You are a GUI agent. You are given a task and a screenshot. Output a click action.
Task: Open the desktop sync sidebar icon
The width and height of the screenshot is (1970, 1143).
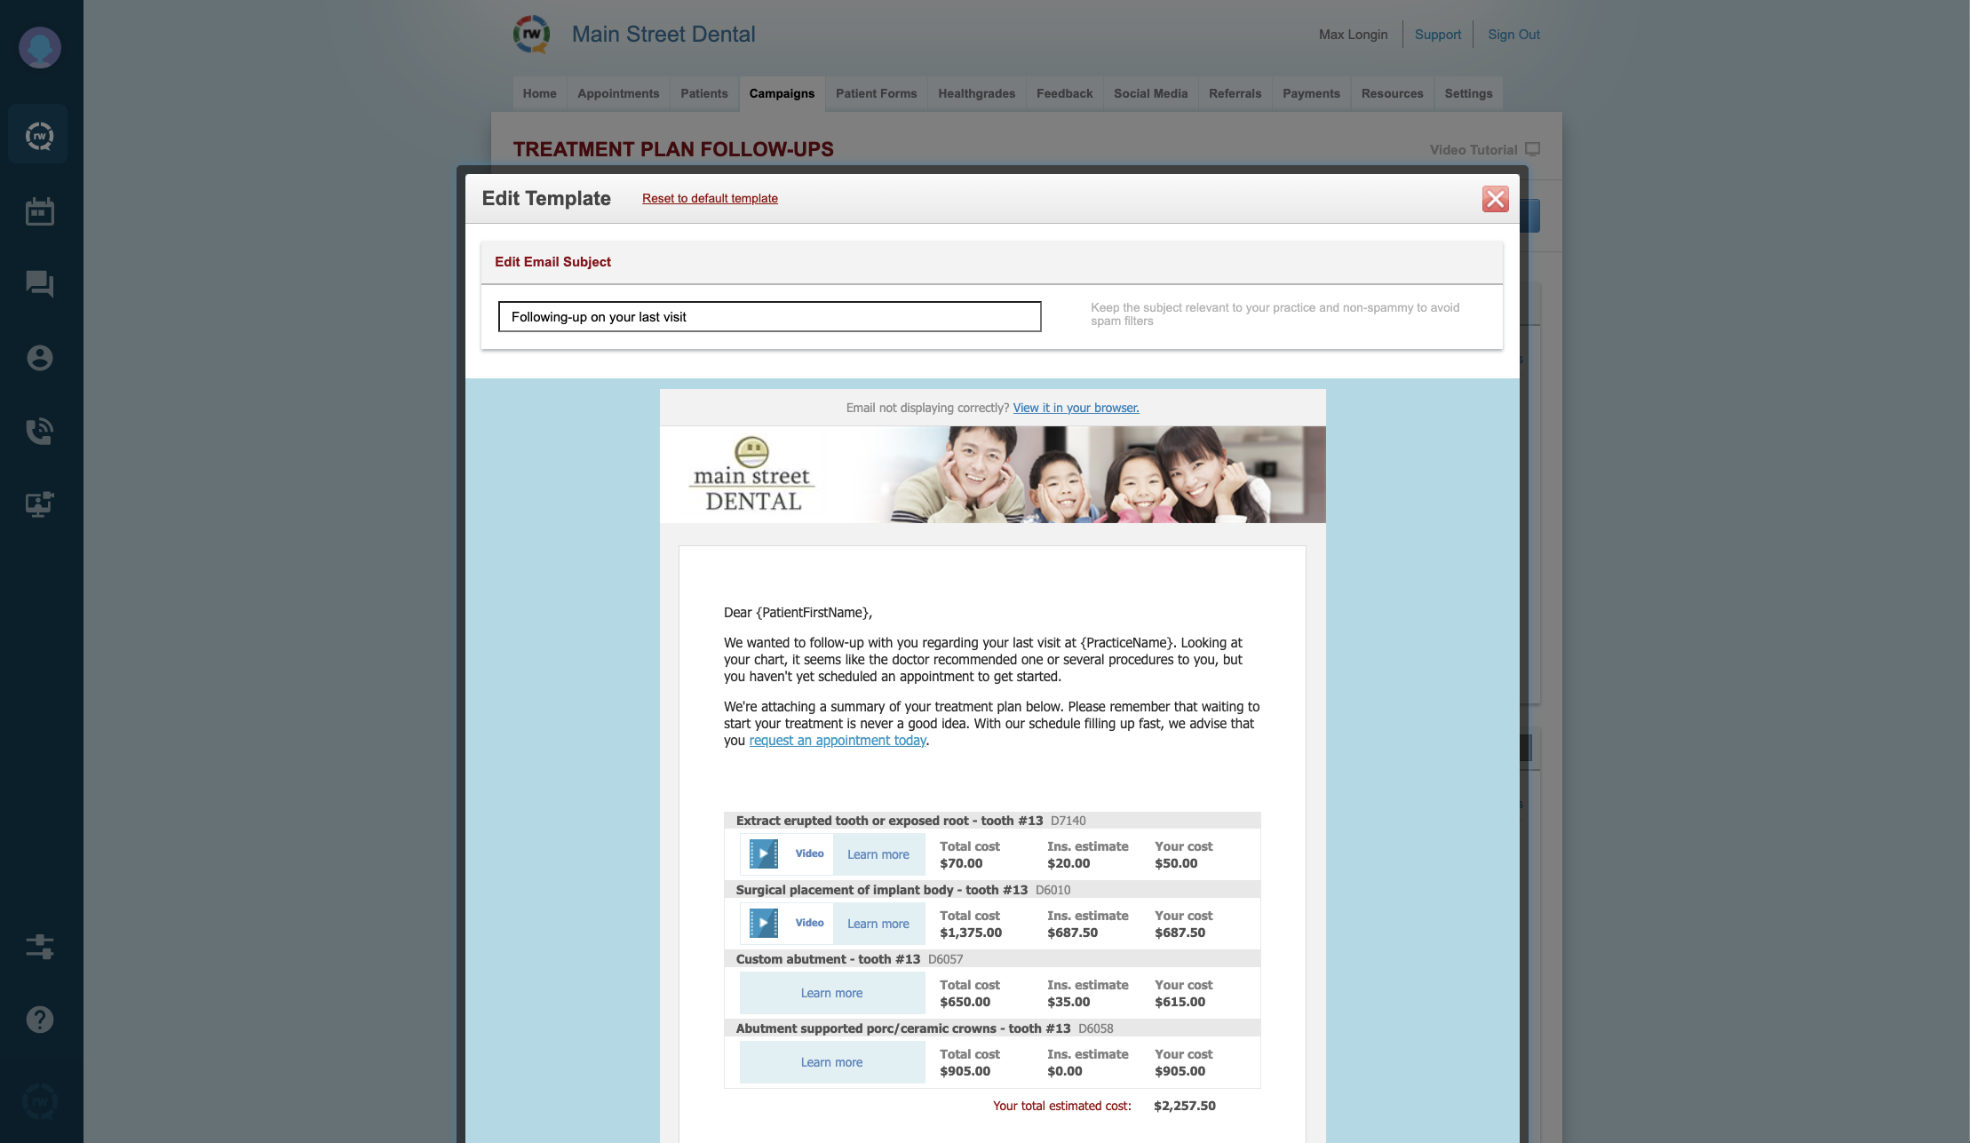38,504
